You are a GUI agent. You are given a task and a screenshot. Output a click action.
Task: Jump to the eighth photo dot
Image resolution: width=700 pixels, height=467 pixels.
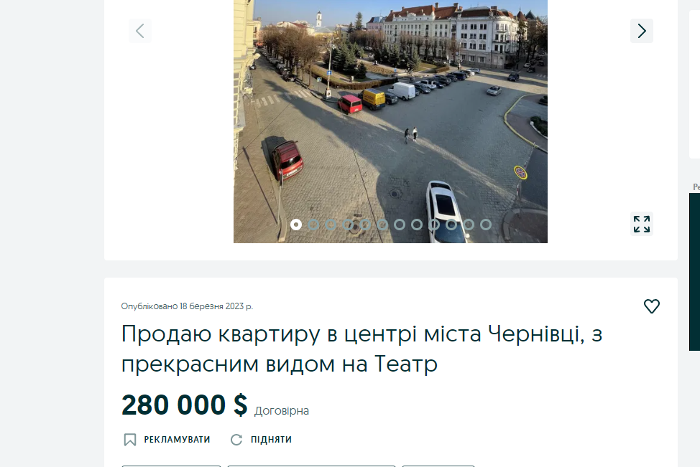[417, 225]
